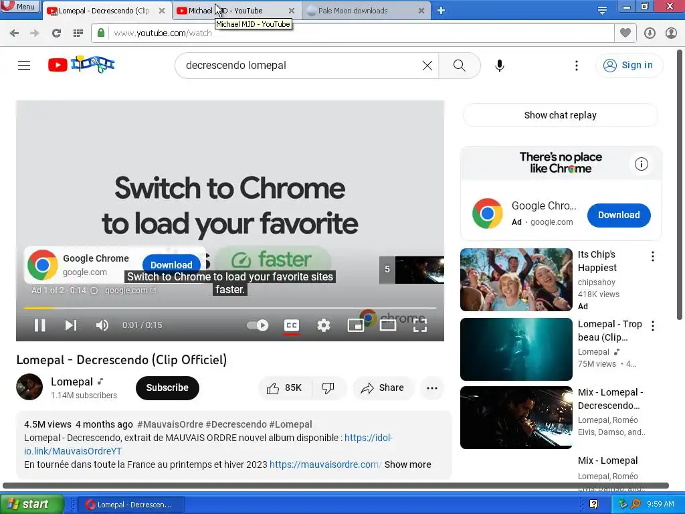Screen dimensions: 685x514
Task: Open the Its Chip's Happiest ad thumbnail
Action: [516, 280]
